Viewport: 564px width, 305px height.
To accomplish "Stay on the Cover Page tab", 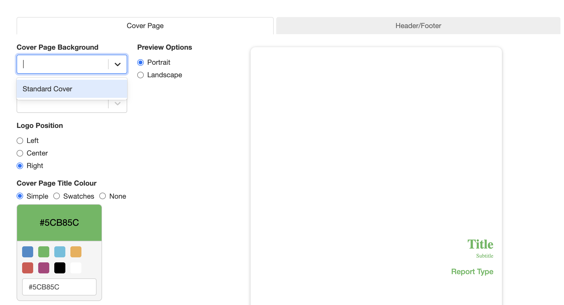I will (x=145, y=25).
